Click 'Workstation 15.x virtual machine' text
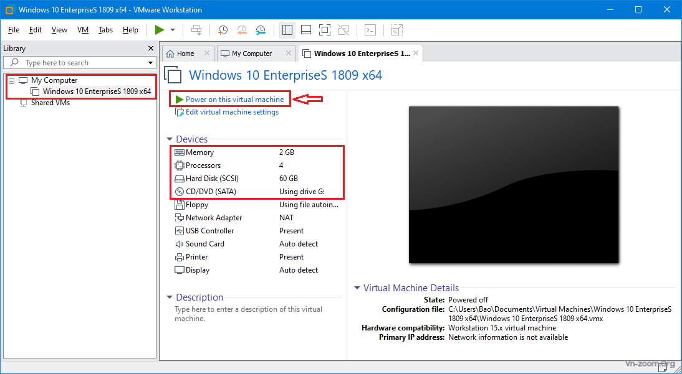Screen dimensions: 682x374 point(502,328)
